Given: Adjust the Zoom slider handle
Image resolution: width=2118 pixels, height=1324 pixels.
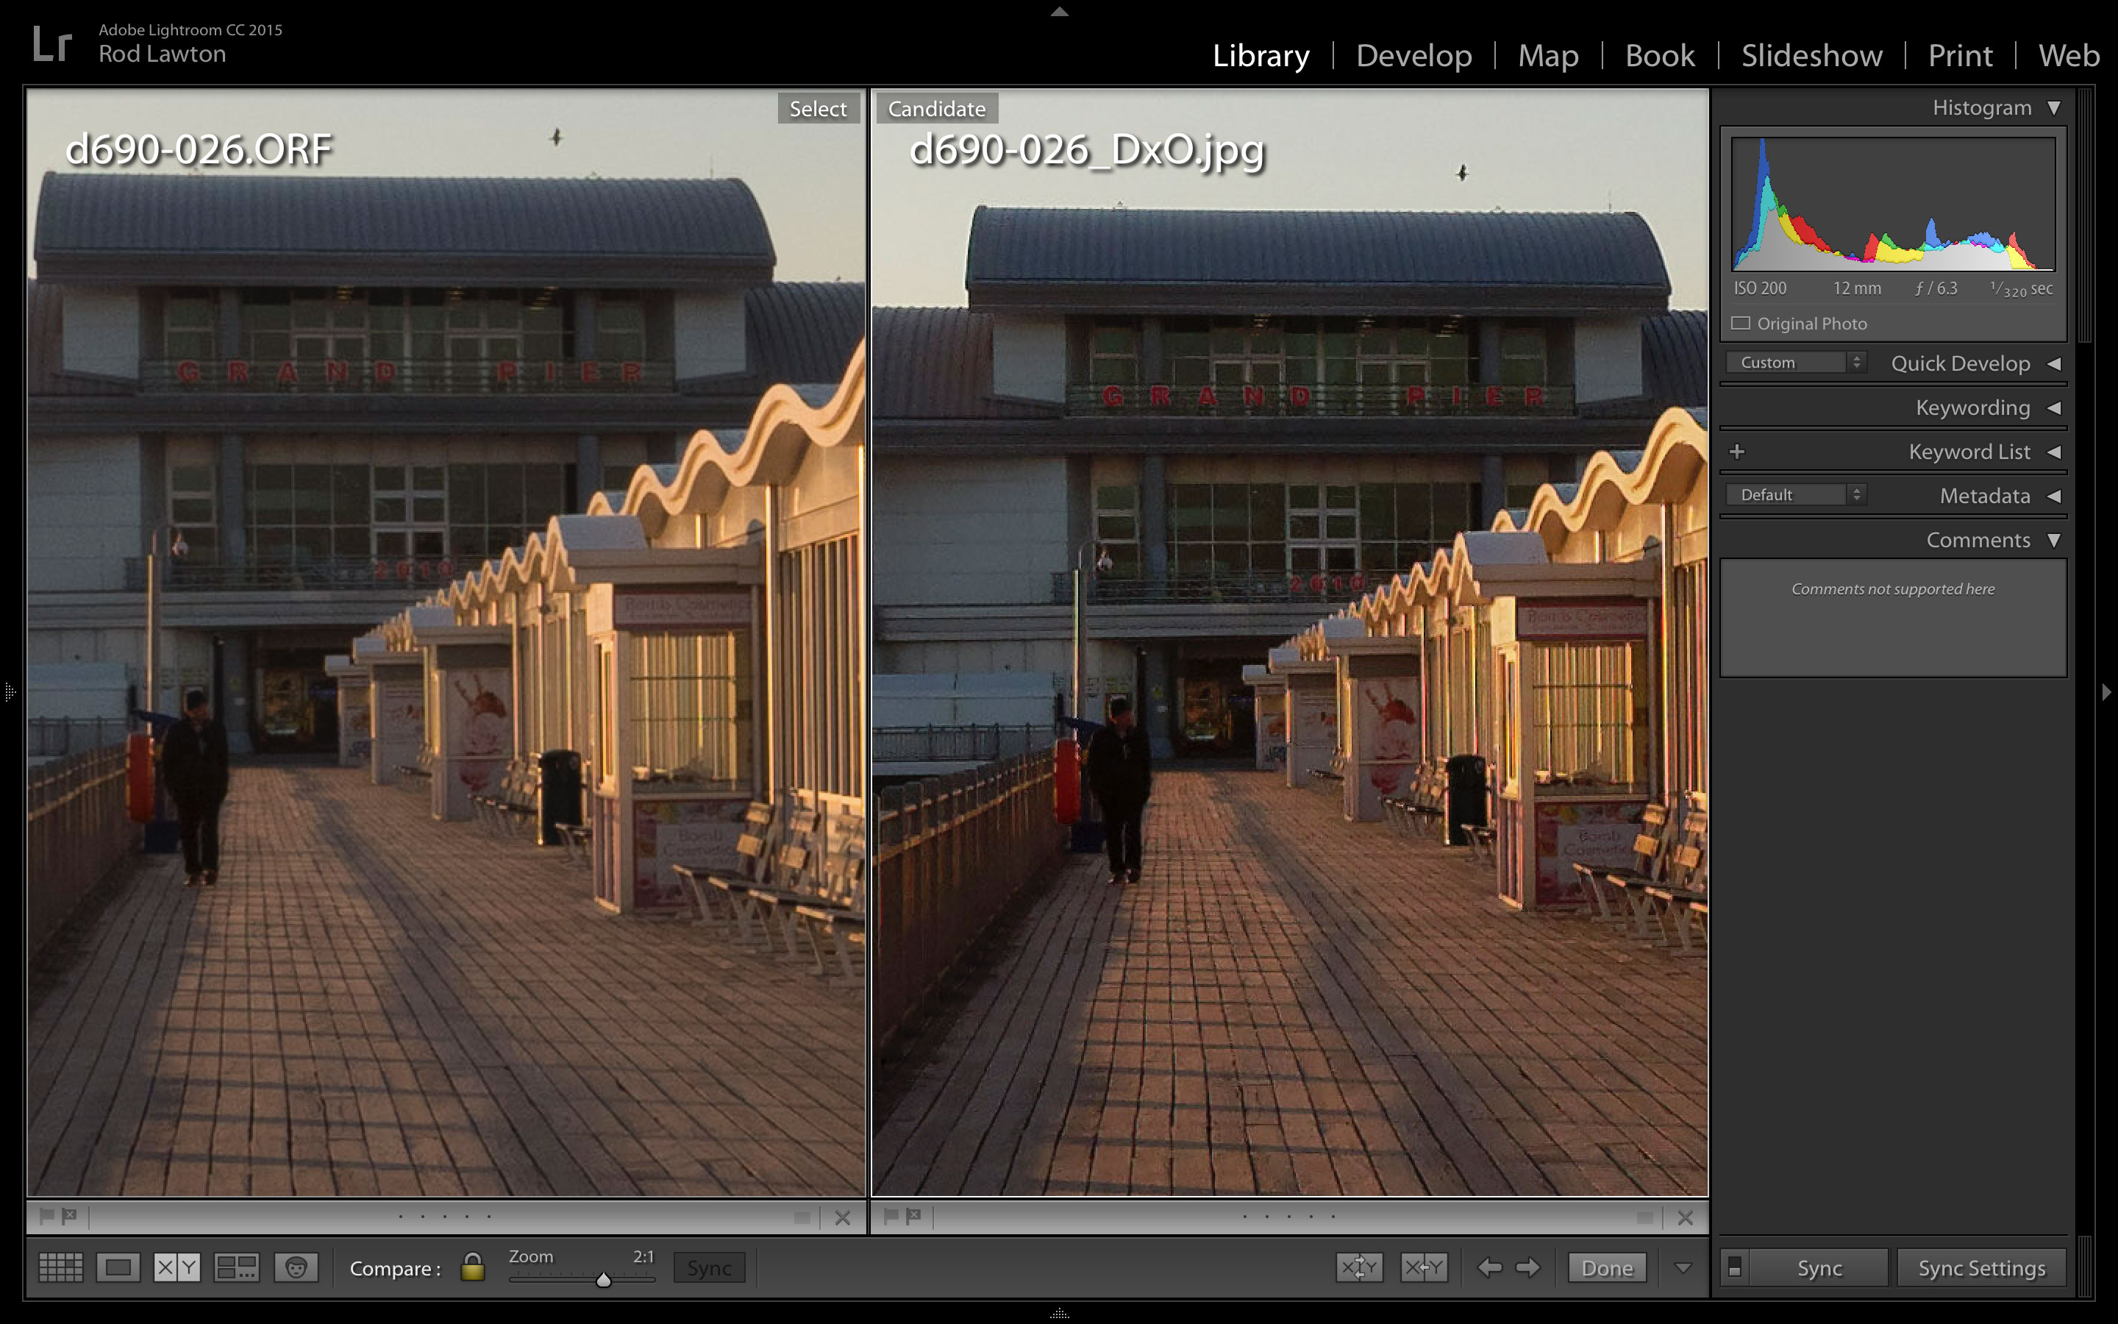Looking at the screenshot, I should [x=603, y=1280].
